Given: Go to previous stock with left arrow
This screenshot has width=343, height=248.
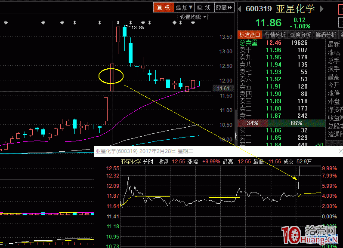Looking at the screenshot, I should [x=240, y=9].
